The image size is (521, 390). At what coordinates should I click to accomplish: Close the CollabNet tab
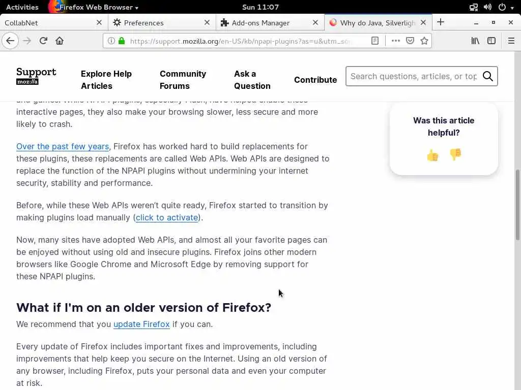pyautogui.click(x=99, y=22)
